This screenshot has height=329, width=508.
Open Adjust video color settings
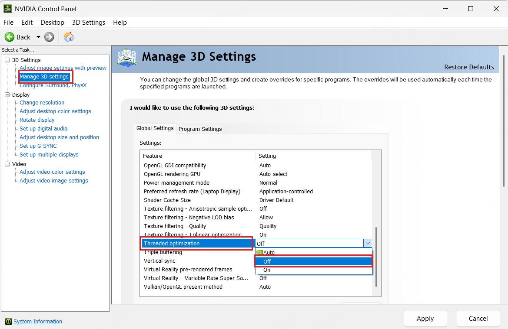(x=52, y=172)
